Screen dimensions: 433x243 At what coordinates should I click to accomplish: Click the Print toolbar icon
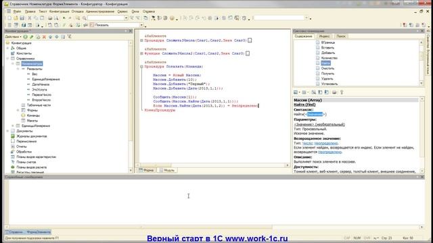click(x=50, y=18)
